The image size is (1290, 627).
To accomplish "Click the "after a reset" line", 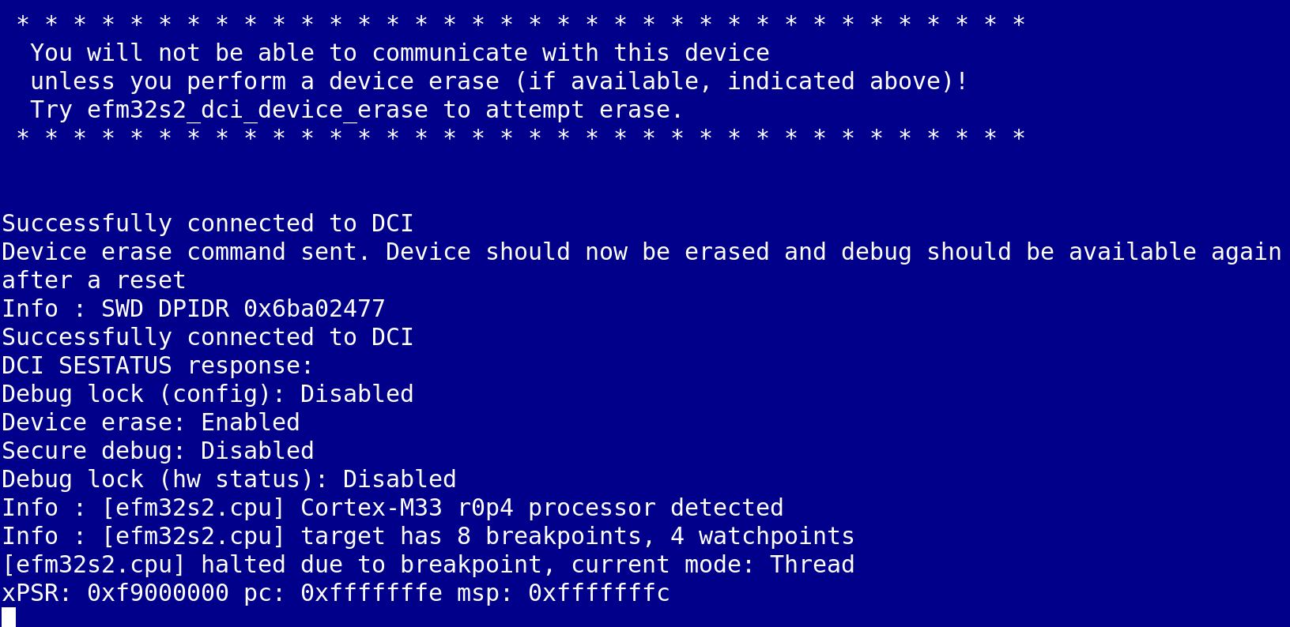I will (x=93, y=280).
